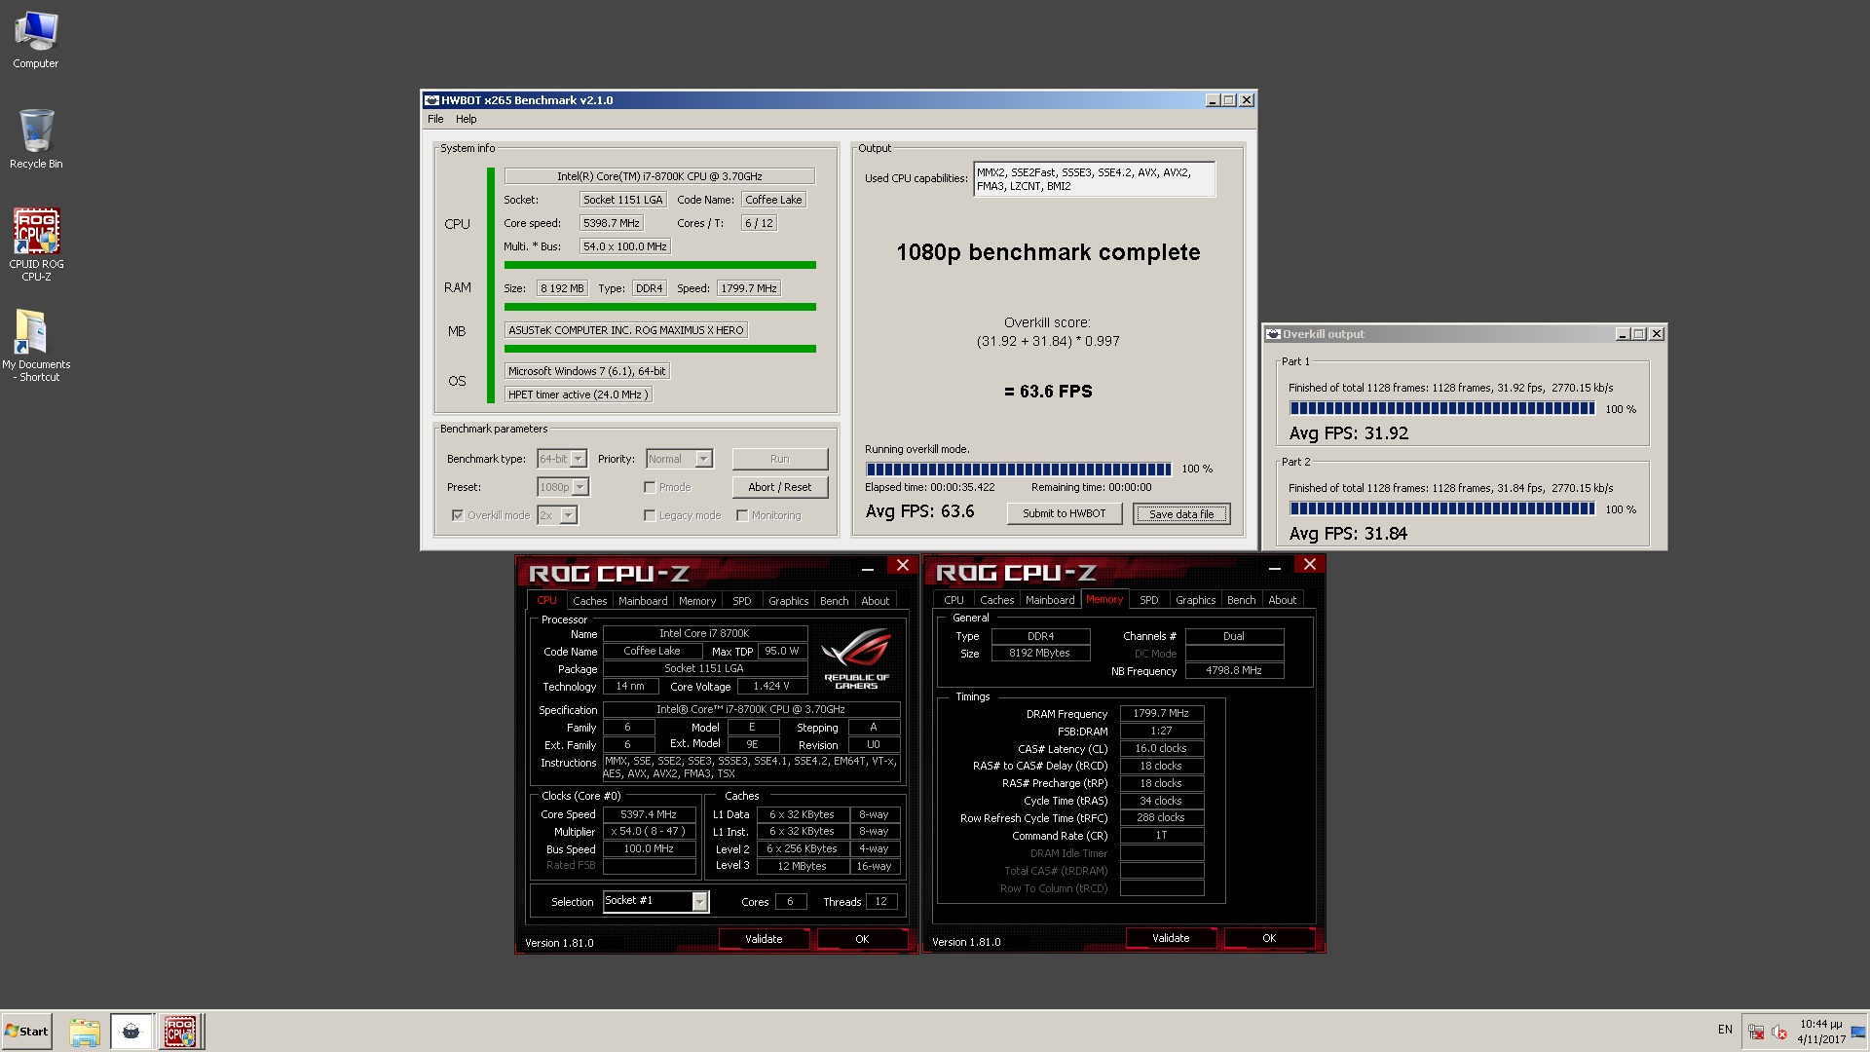
Task: Click Save data file button
Action: [x=1181, y=513]
